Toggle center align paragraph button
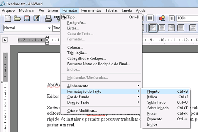 (x=162, y=28)
